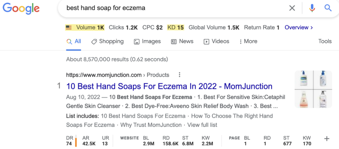
Task: Open the News results tab
Action: click(182, 42)
